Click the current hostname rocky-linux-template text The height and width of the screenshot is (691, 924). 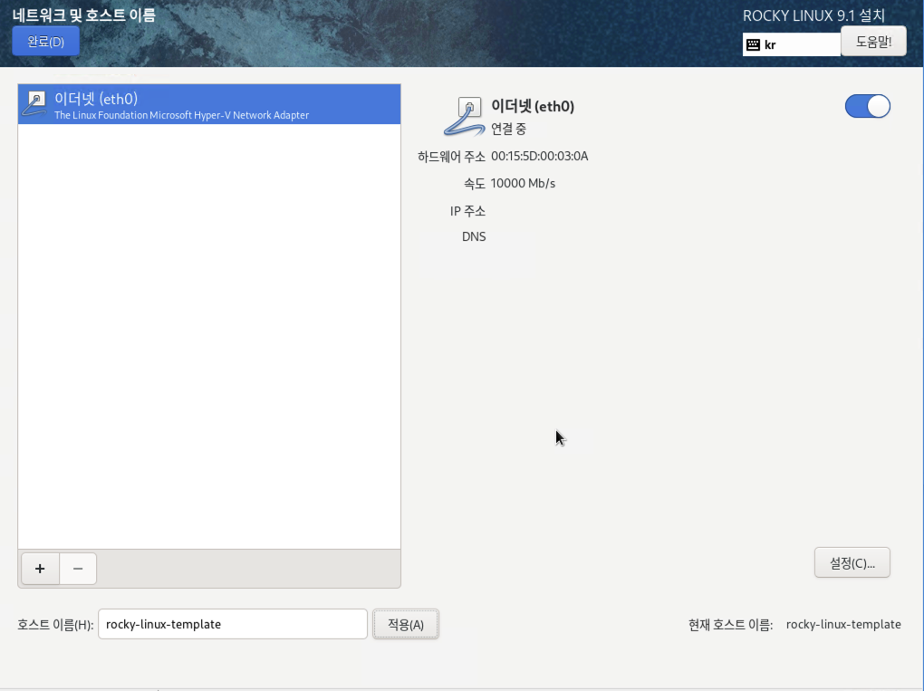click(843, 624)
